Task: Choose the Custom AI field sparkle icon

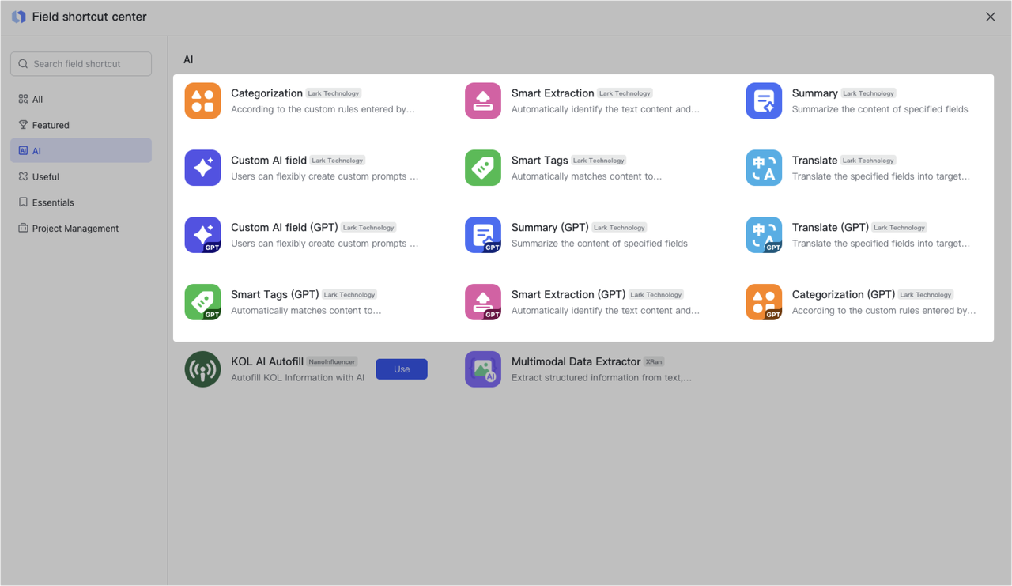Action: [x=202, y=168]
